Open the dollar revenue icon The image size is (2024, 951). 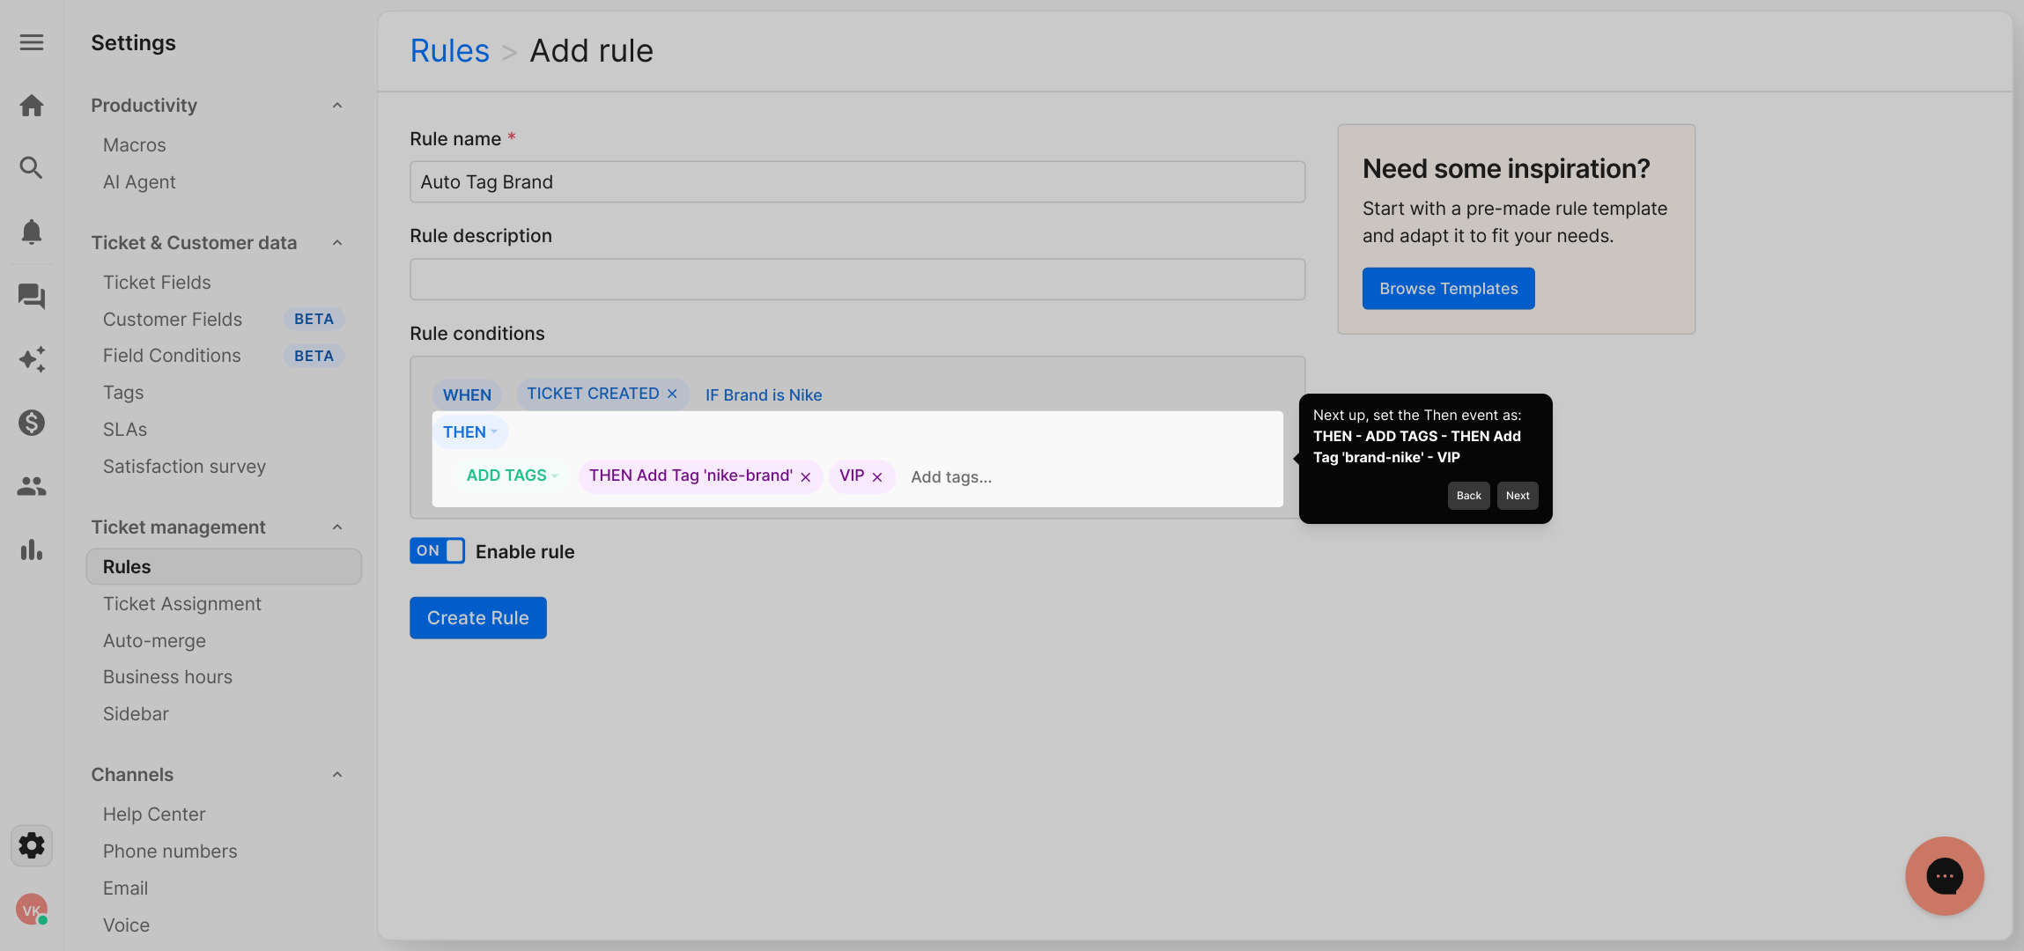click(32, 423)
